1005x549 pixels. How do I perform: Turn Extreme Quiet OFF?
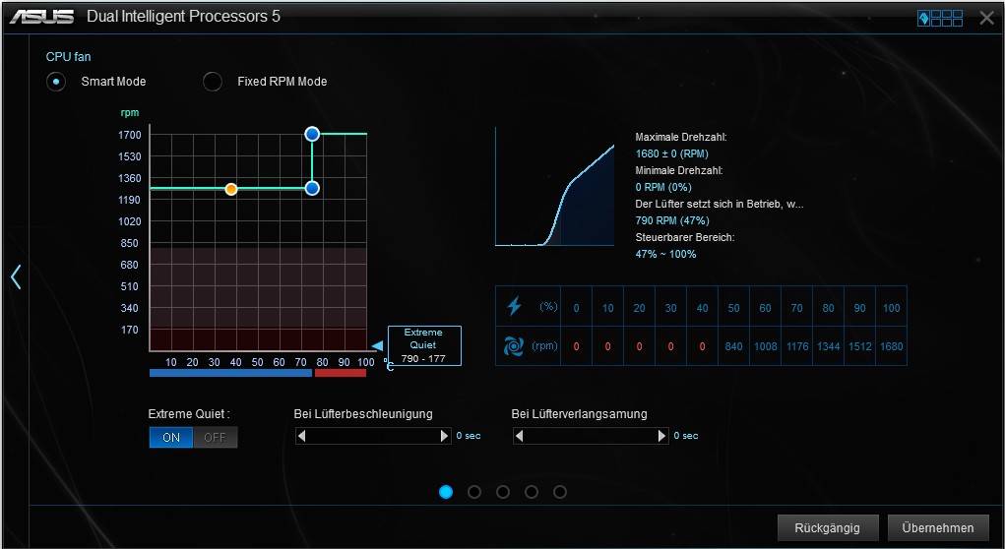(216, 438)
